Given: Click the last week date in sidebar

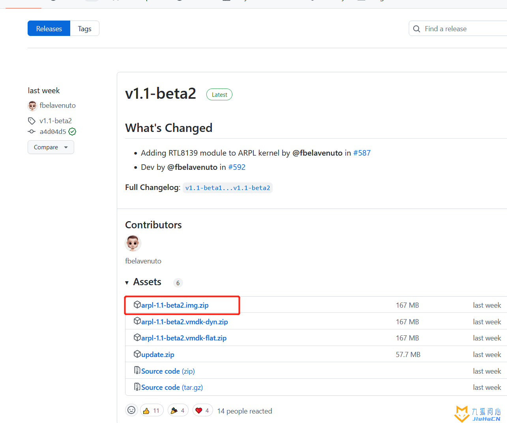Looking at the screenshot, I should coord(44,90).
